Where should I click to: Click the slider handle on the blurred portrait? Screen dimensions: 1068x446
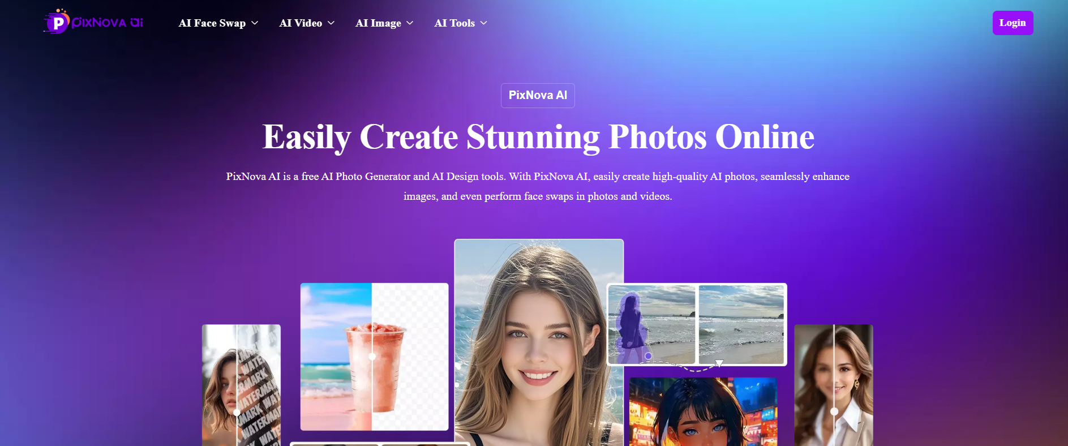click(x=834, y=411)
